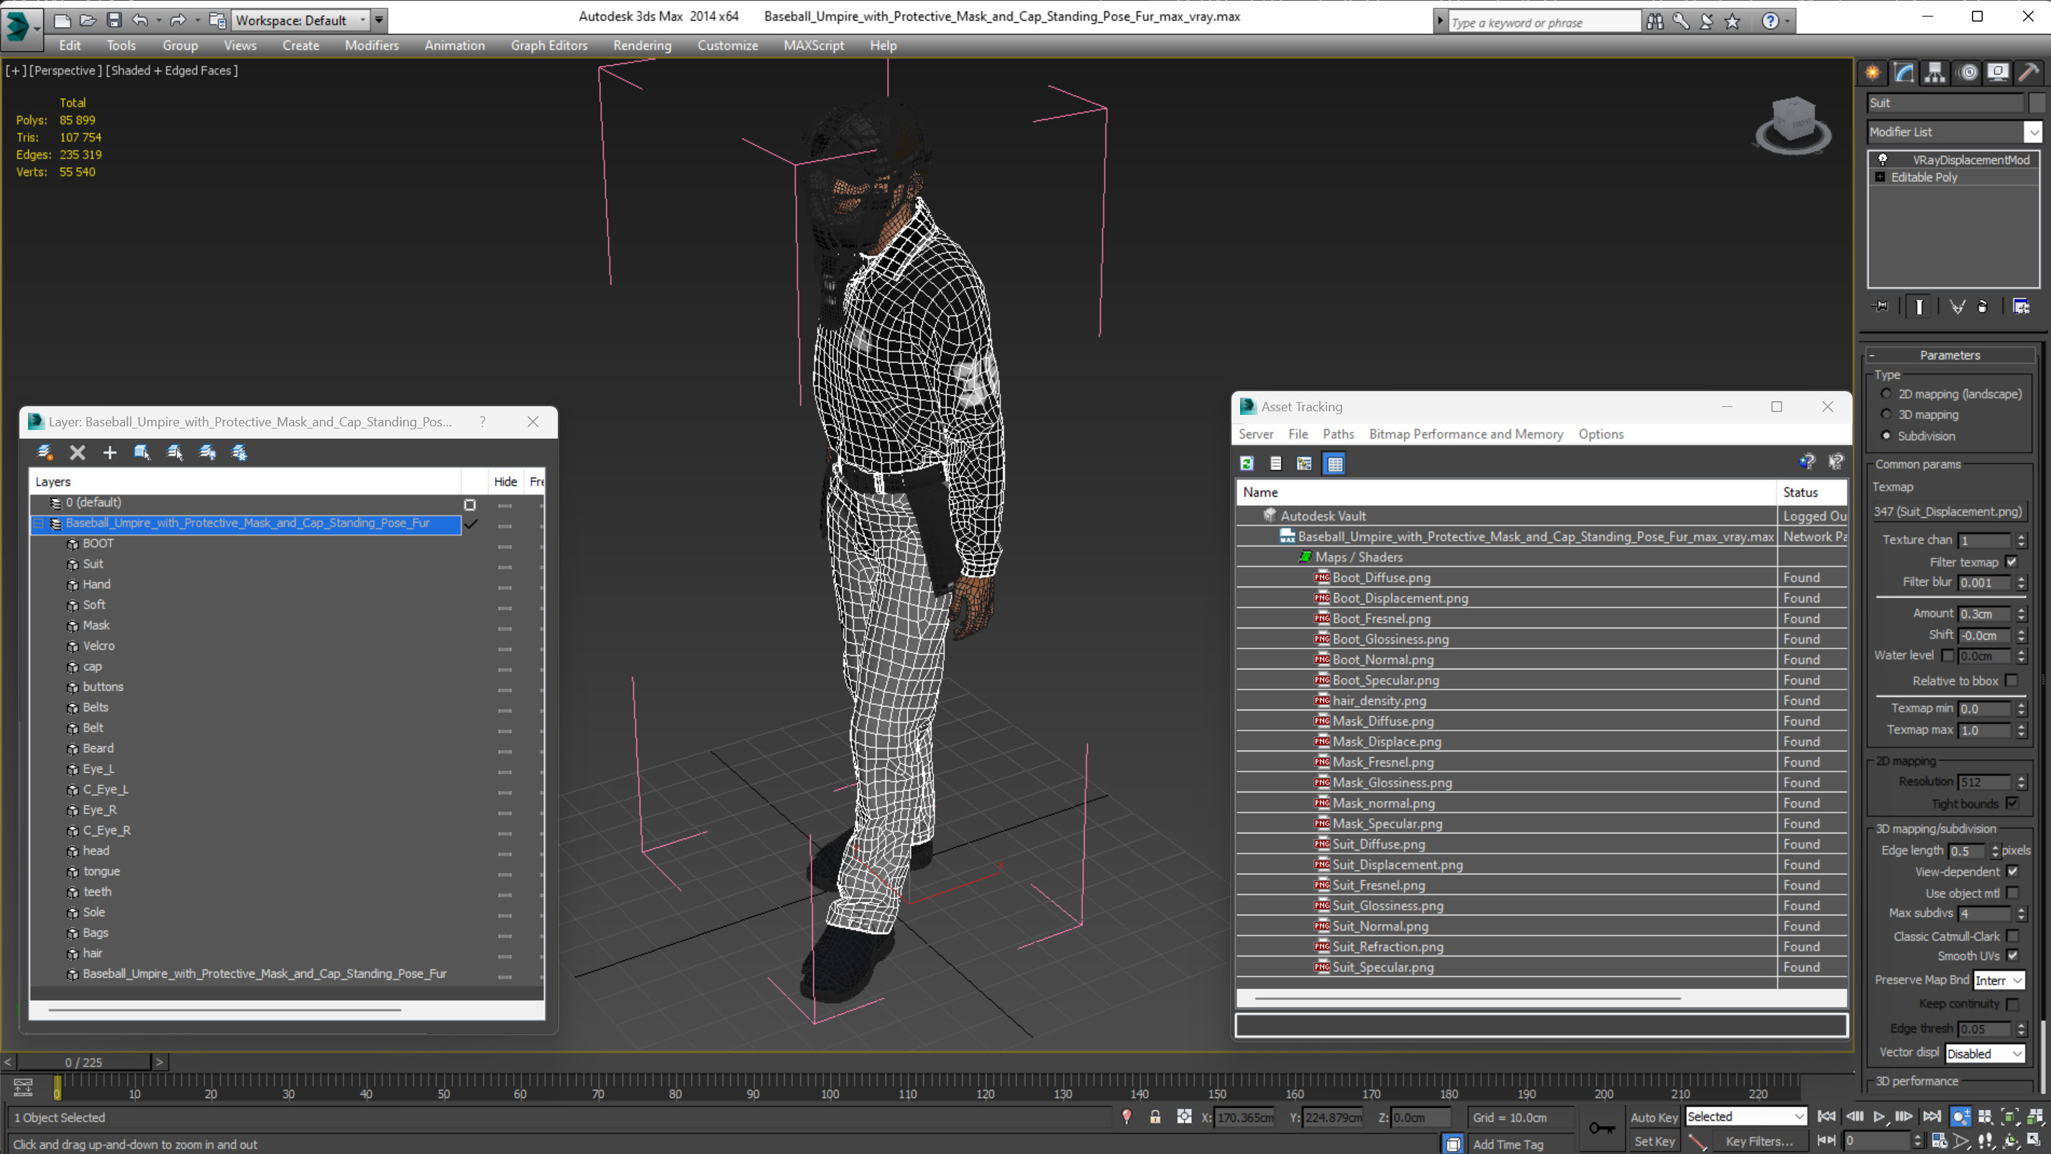2051x1154 pixels.
Task: Click the Add Time Tag label
Action: point(1508,1144)
